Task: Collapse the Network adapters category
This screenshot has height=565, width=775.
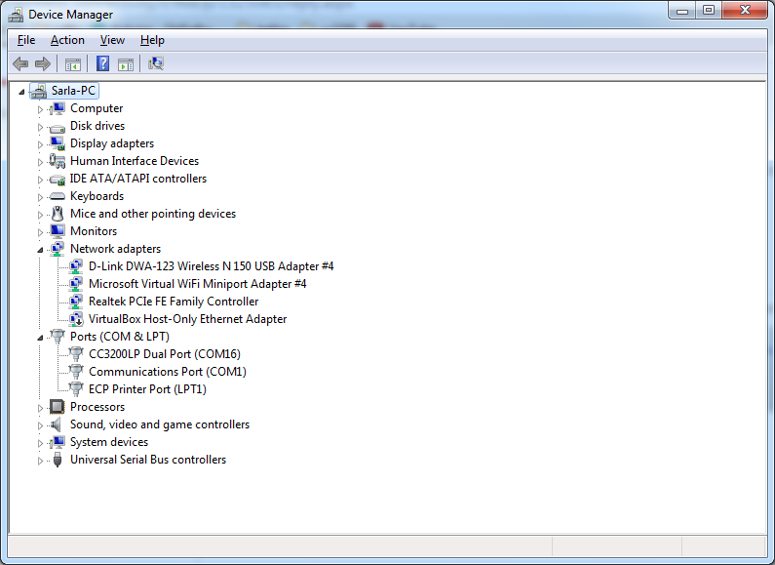Action: (40, 250)
